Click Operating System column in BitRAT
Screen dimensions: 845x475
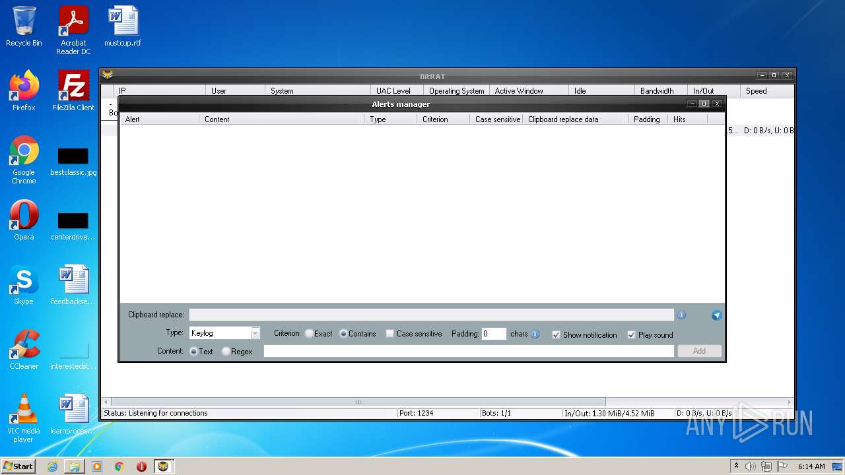click(x=456, y=91)
